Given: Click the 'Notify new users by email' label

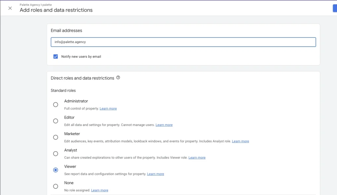Looking at the screenshot, I should pos(81,57).
